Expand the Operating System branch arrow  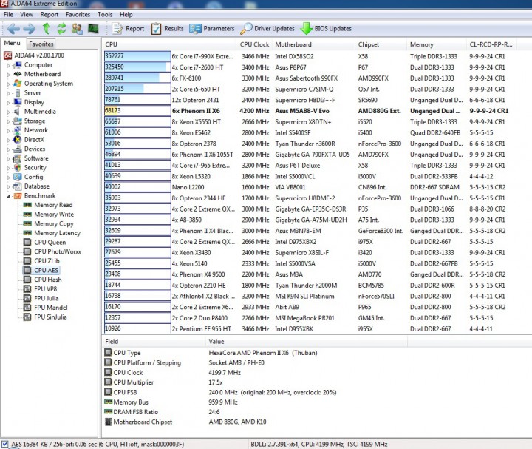pos(8,84)
